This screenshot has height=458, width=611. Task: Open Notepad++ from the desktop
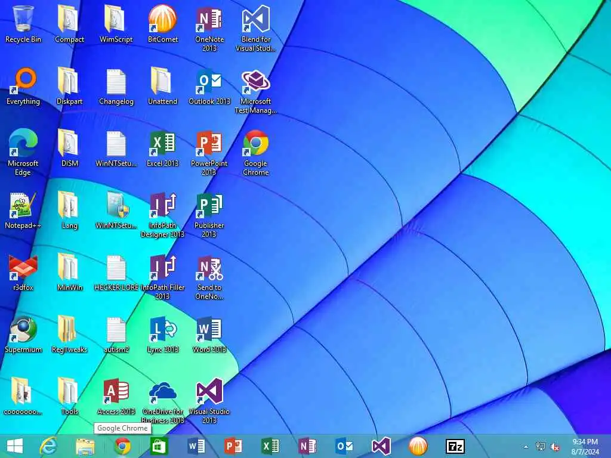(23, 210)
